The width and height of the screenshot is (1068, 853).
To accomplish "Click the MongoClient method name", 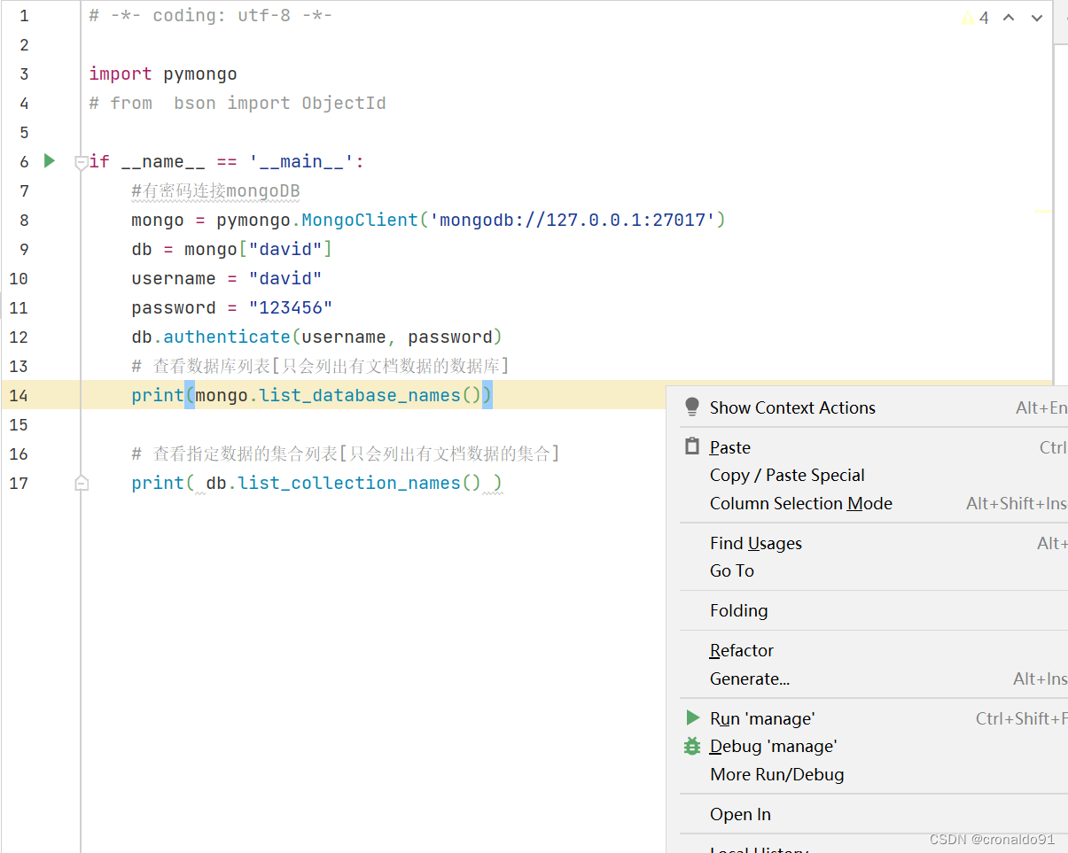I will [x=359, y=220].
